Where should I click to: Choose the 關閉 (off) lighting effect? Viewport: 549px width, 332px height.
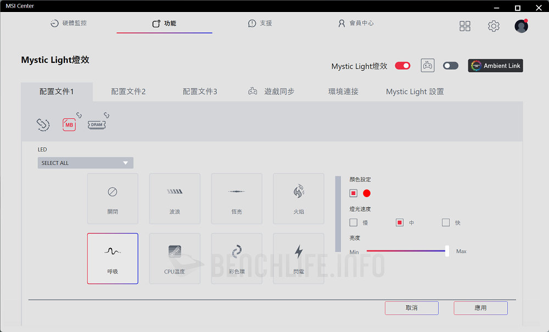[x=113, y=198]
